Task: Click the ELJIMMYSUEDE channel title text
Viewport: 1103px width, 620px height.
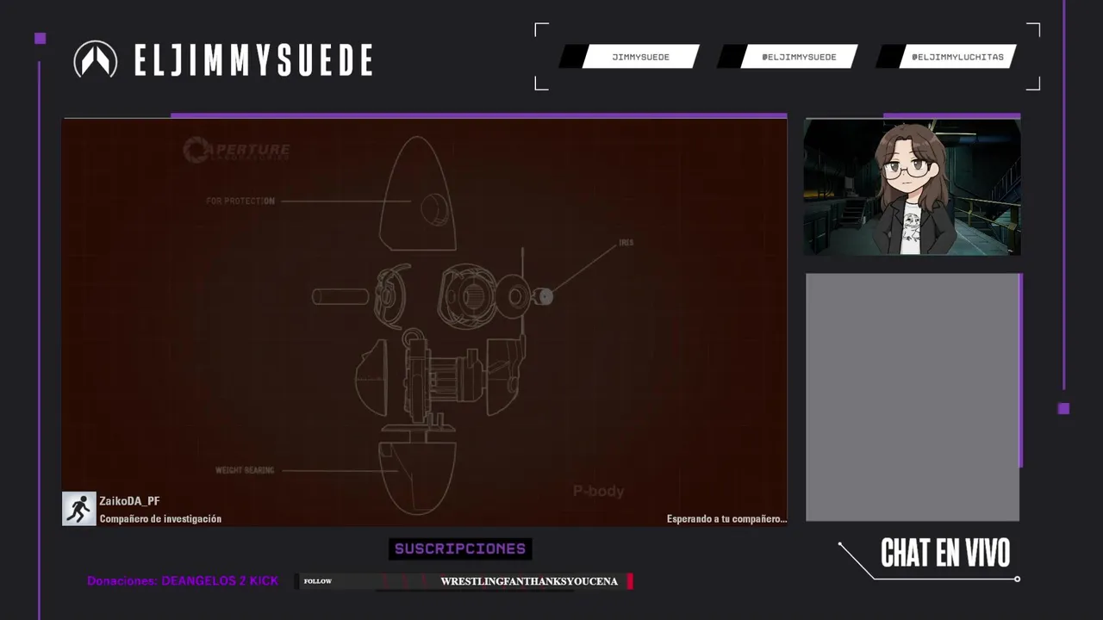Action: (x=253, y=60)
